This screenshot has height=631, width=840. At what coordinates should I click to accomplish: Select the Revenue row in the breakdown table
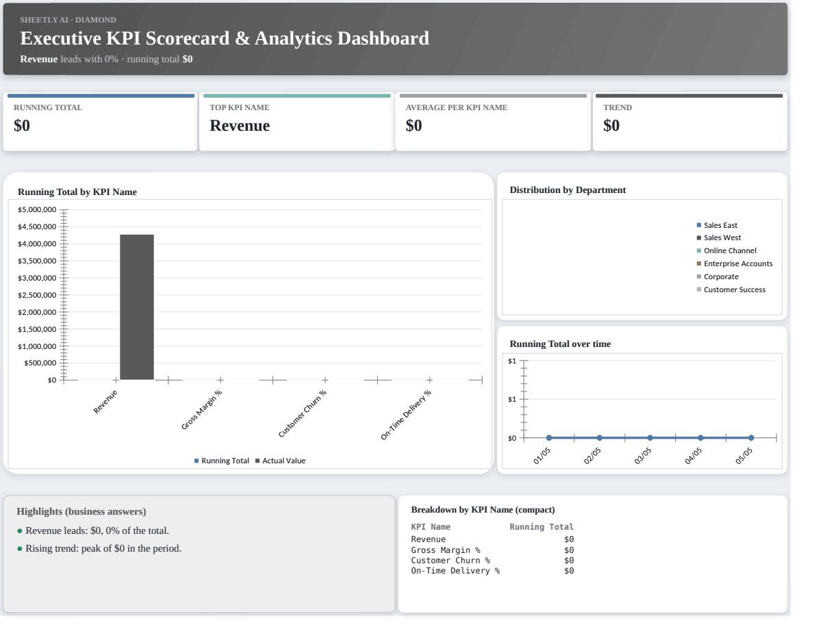(492, 539)
